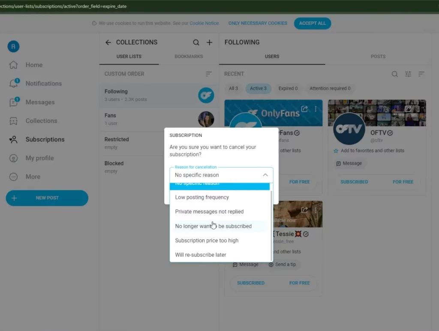Screen dimensions: 439x331
Task: Click the three-dot menu on OnlyFans card
Action: [x=316, y=109]
